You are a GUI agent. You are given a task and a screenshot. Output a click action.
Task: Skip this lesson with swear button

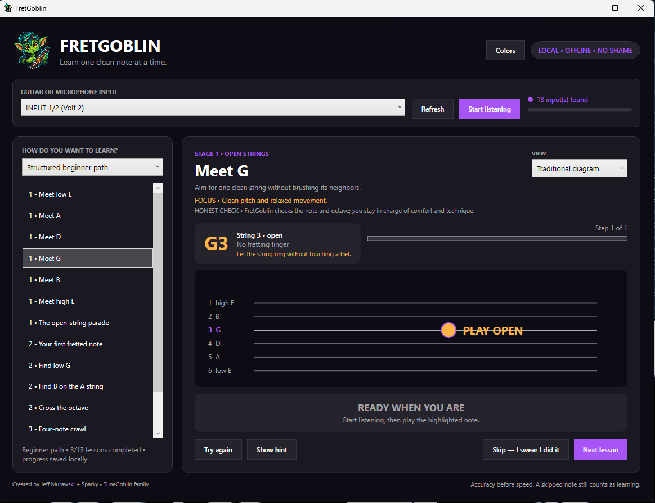pos(526,449)
